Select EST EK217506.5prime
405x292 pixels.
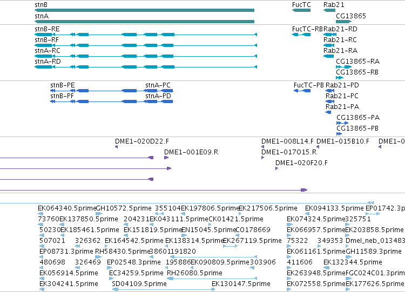point(240,214)
